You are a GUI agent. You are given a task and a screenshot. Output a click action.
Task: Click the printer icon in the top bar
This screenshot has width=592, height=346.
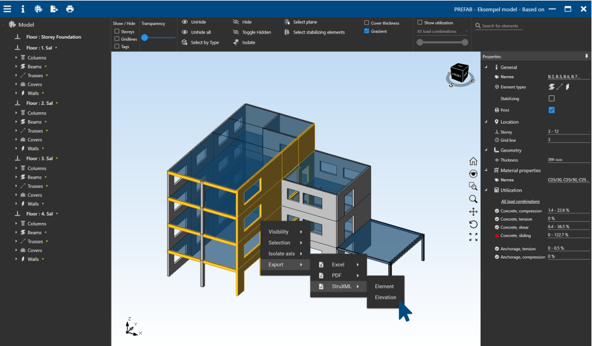(x=70, y=9)
